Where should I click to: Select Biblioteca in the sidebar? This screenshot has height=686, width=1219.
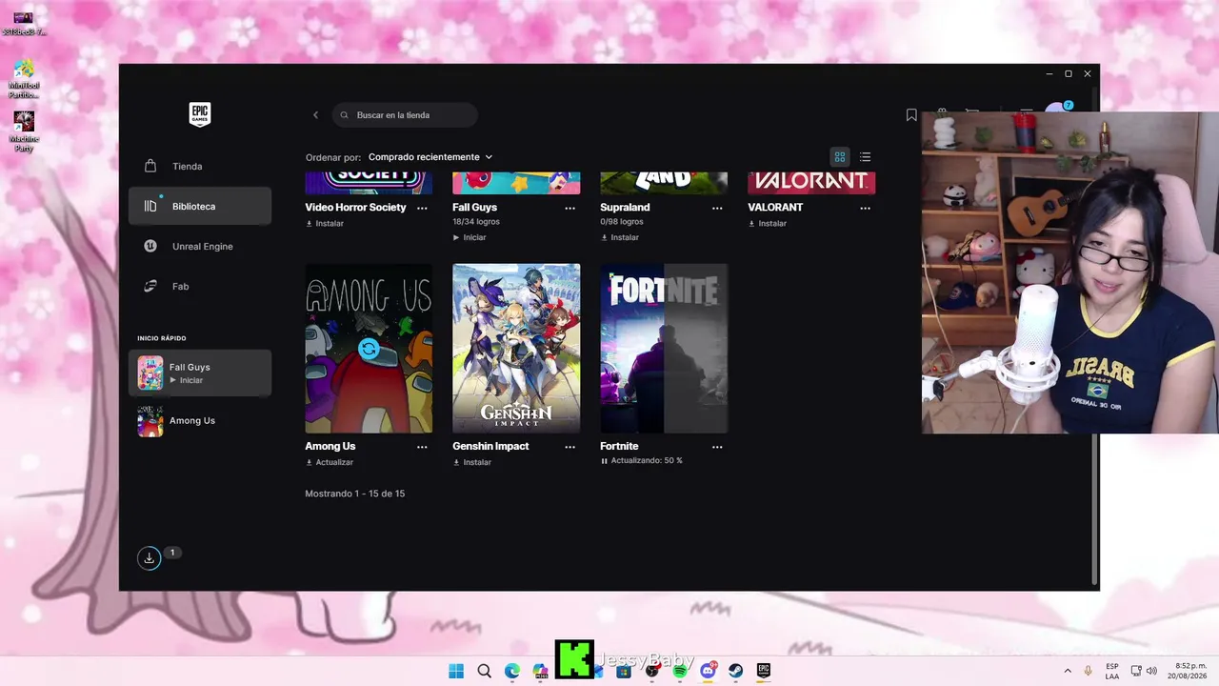(x=200, y=206)
